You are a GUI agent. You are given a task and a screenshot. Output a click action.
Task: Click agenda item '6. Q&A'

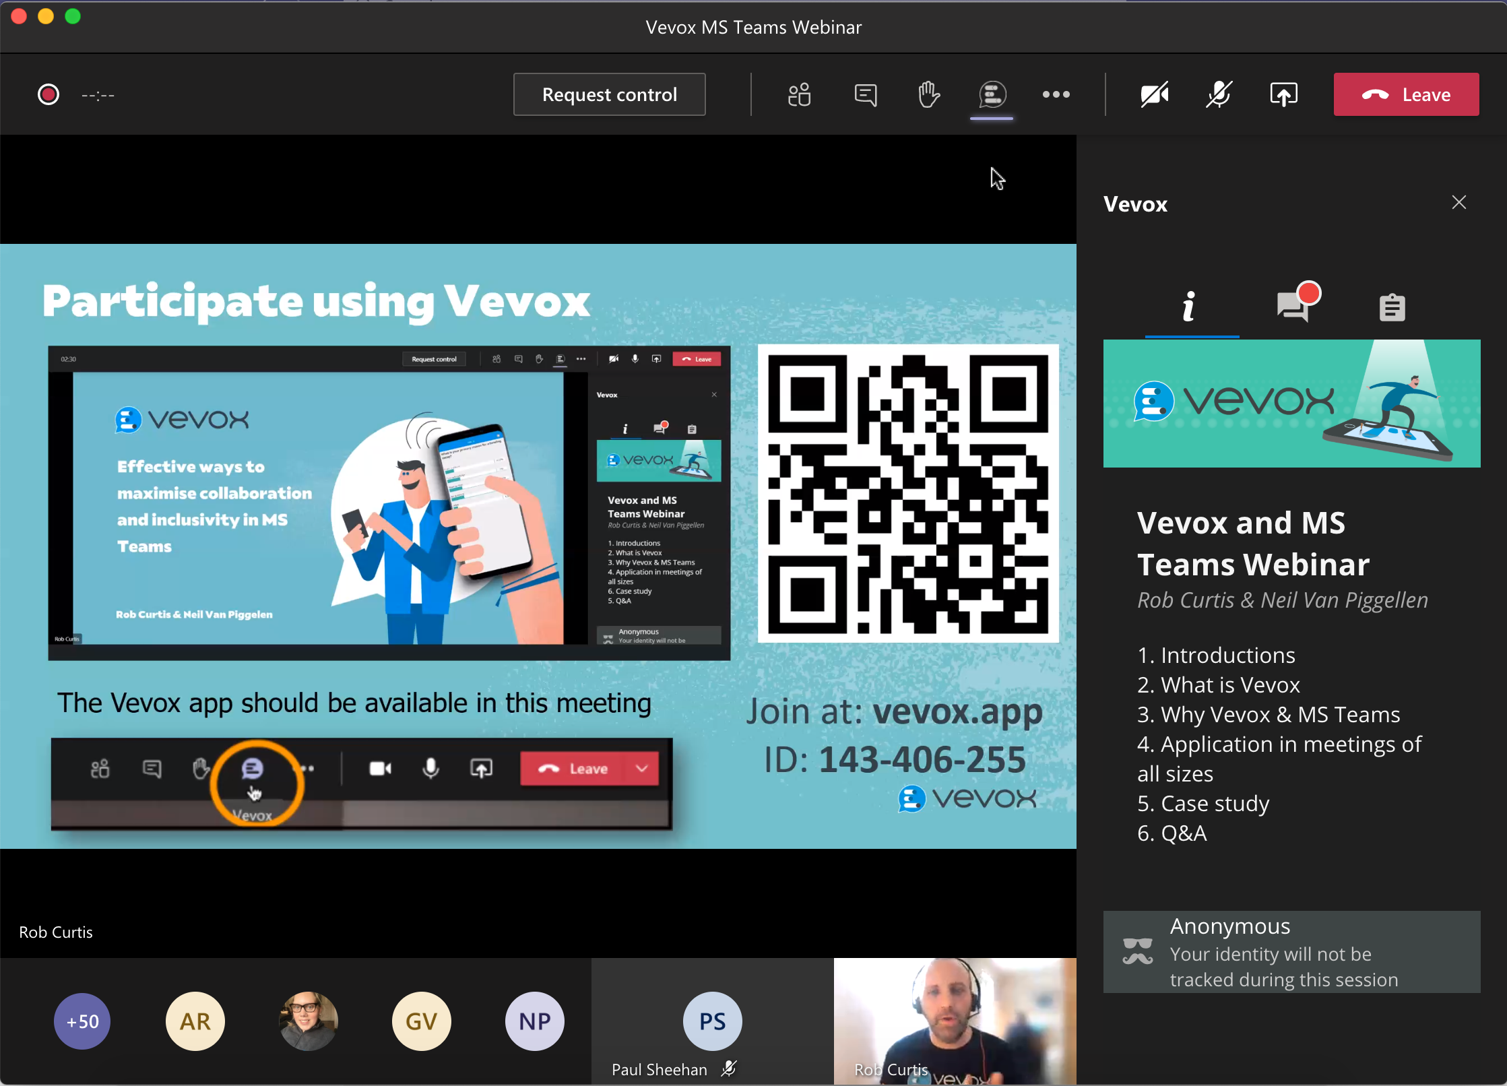click(1172, 833)
